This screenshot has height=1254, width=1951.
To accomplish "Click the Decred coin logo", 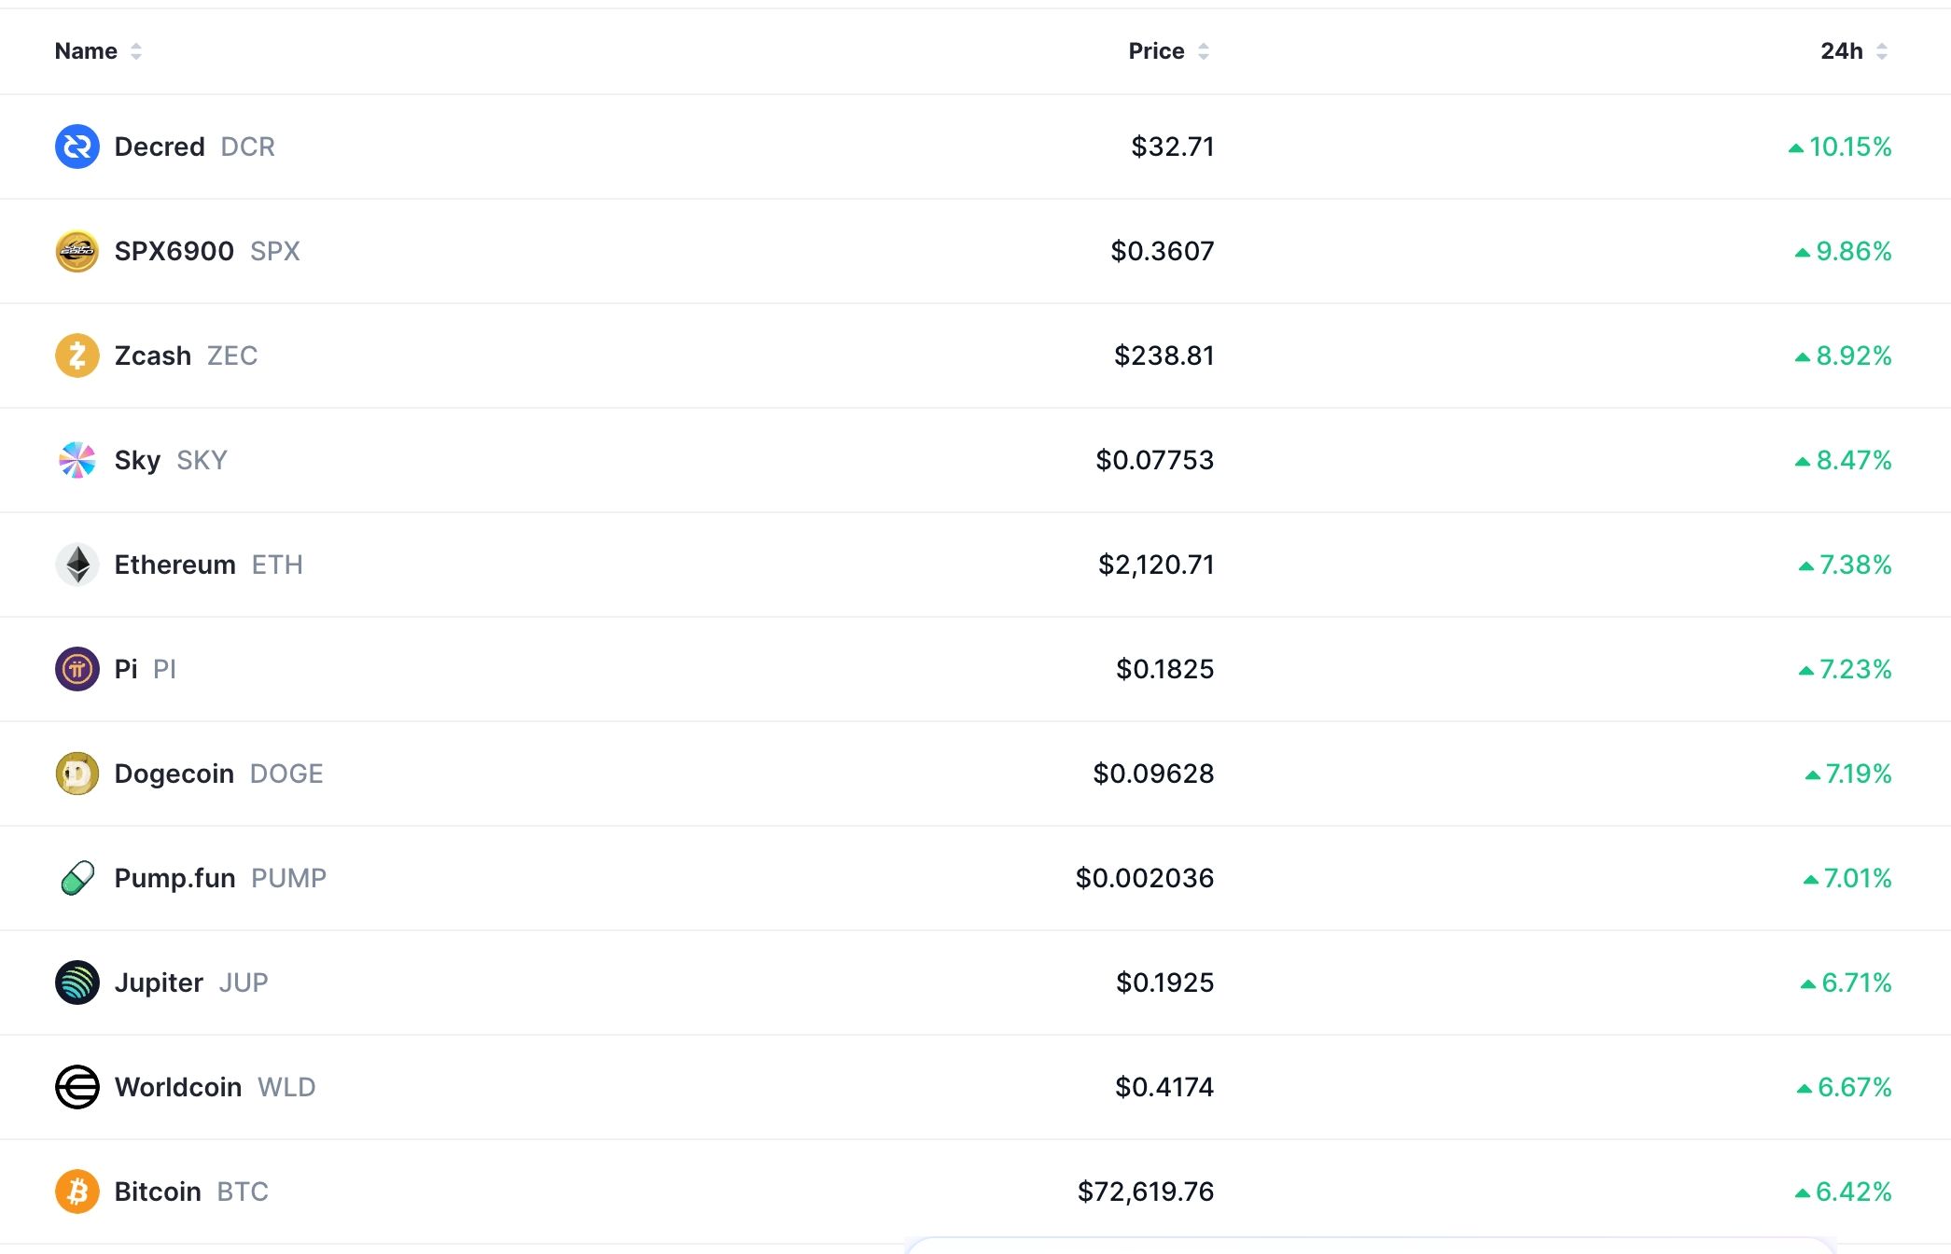I will click(77, 146).
